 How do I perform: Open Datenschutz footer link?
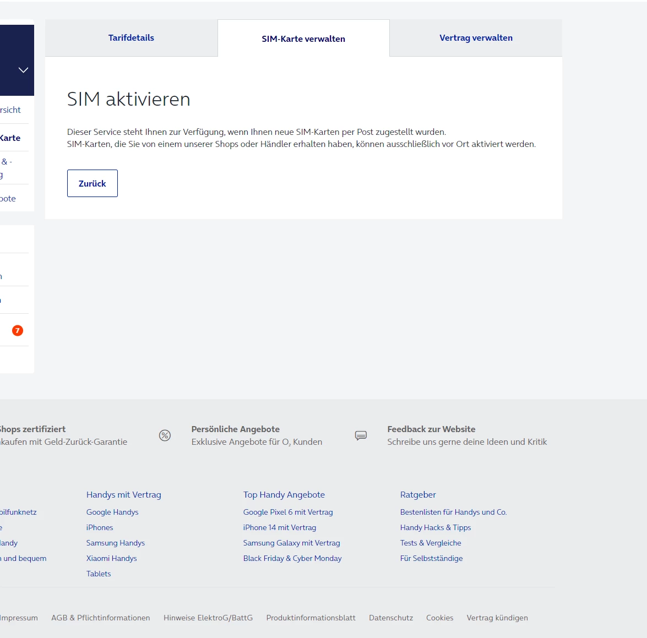click(391, 618)
